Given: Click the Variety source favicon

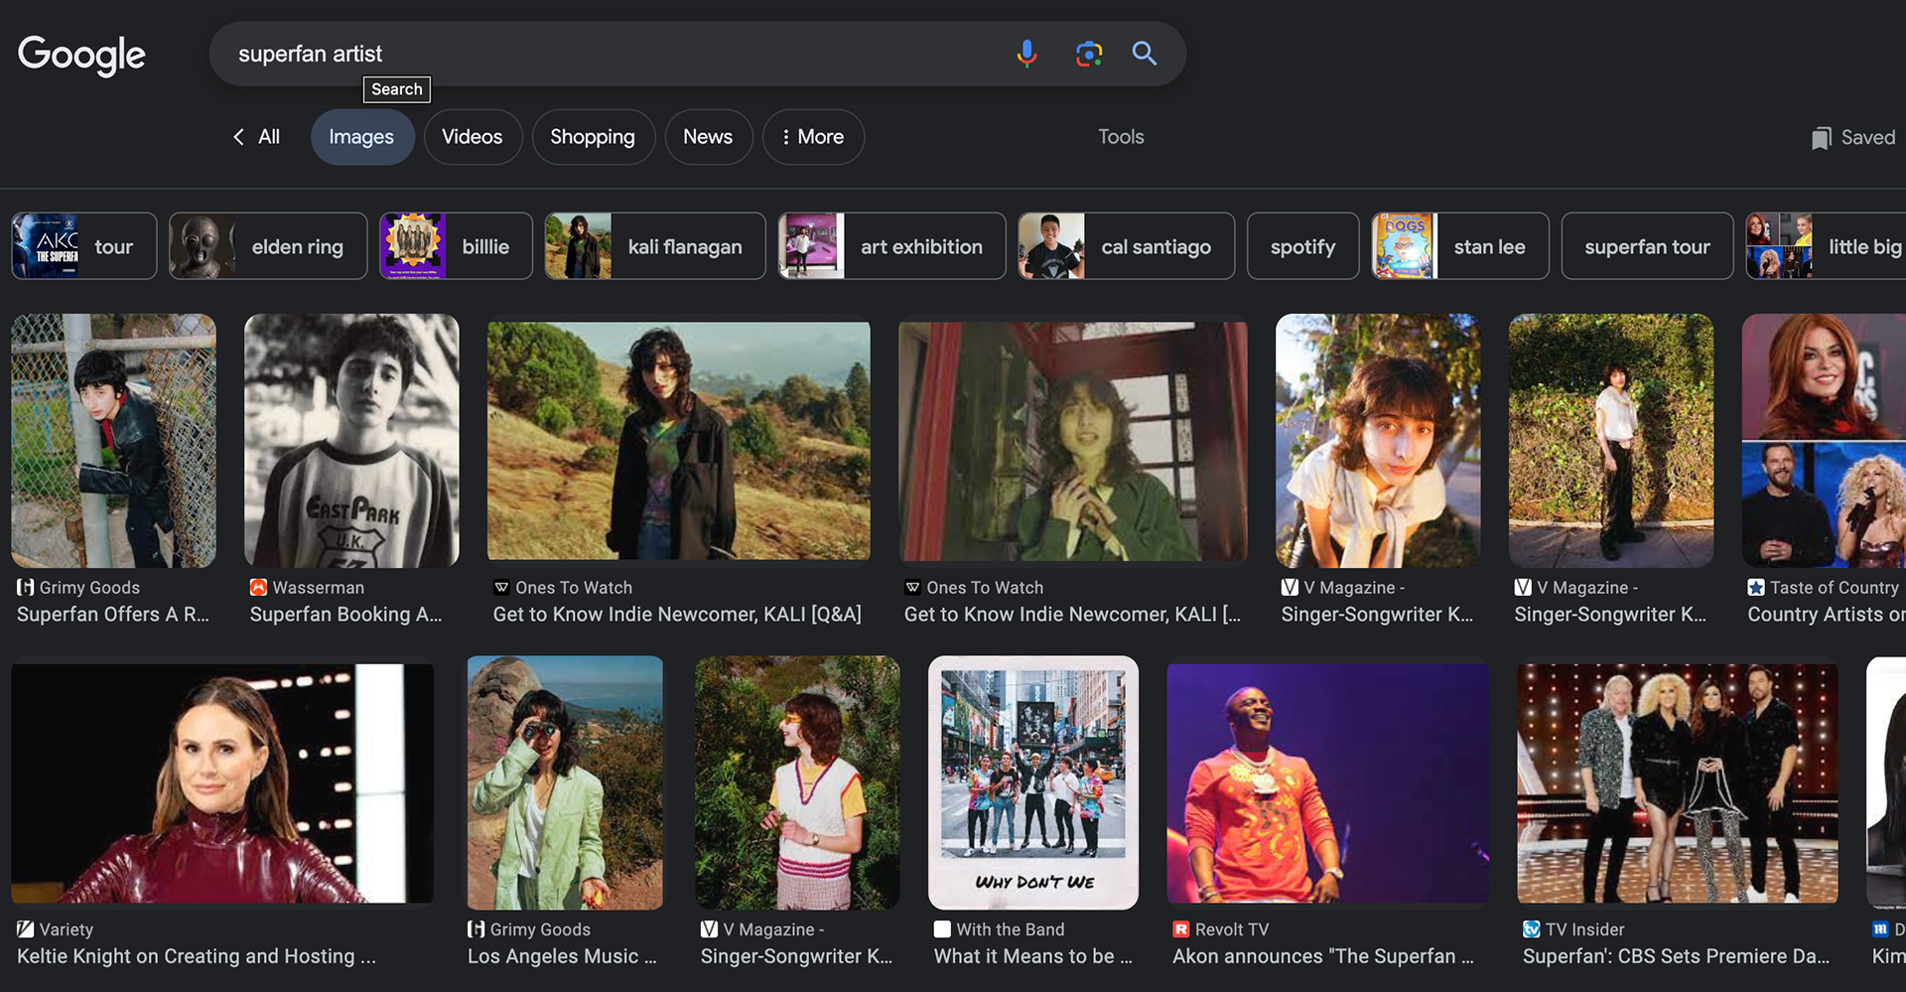Looking at the screenshot, I should click(x=26, y=929).
